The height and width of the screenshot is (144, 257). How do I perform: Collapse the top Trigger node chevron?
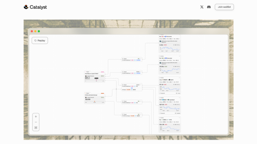(x=141, y=59)
